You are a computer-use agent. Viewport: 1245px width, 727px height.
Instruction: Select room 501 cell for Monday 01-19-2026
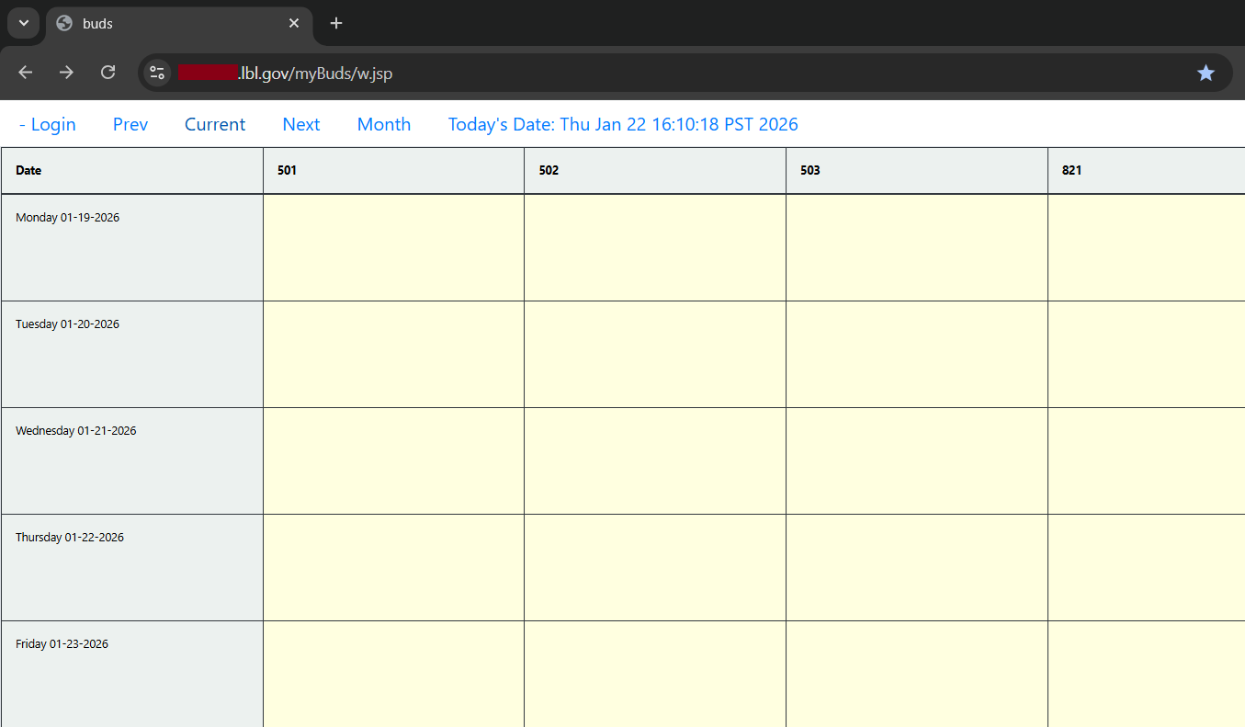pos(393,247)
